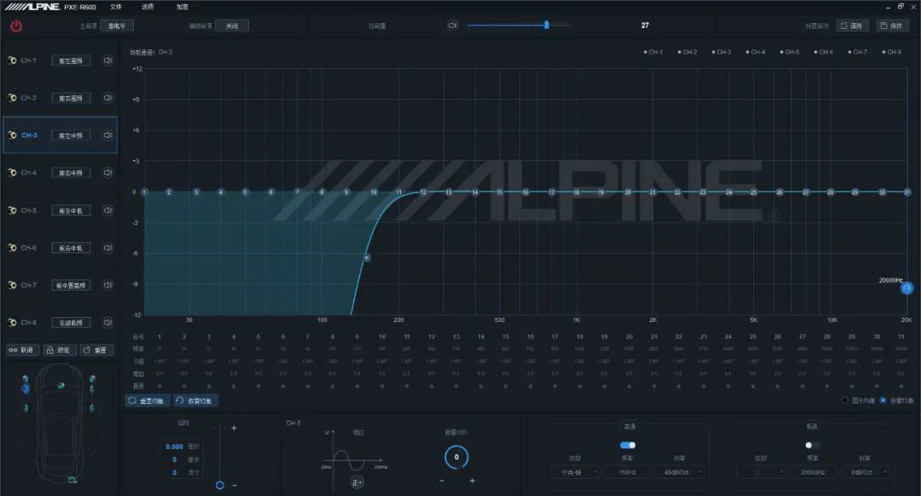
Task: Mute channel CH-4 speaker icon
Action: 107,172
